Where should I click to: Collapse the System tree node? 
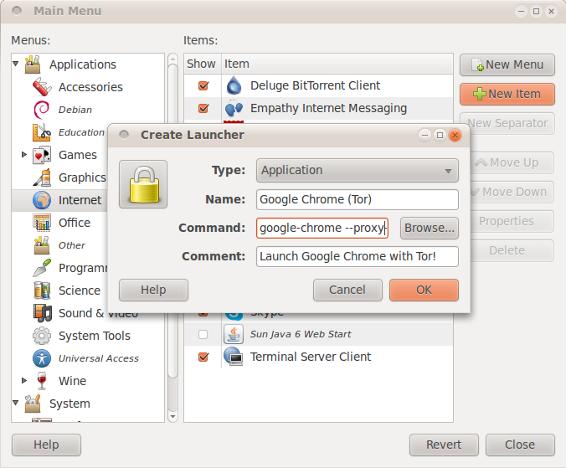pos(16,403)
